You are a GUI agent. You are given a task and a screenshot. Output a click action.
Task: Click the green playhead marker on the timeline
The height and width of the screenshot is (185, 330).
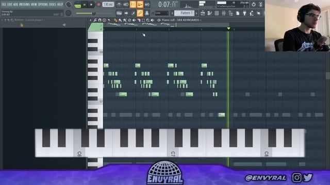228,28
